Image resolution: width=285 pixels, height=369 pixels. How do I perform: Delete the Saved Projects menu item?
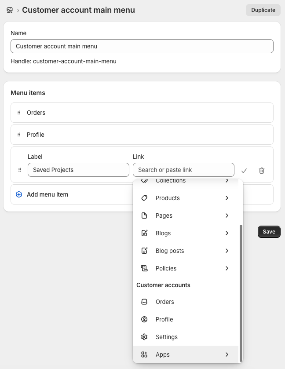click(x=262, y=170)
